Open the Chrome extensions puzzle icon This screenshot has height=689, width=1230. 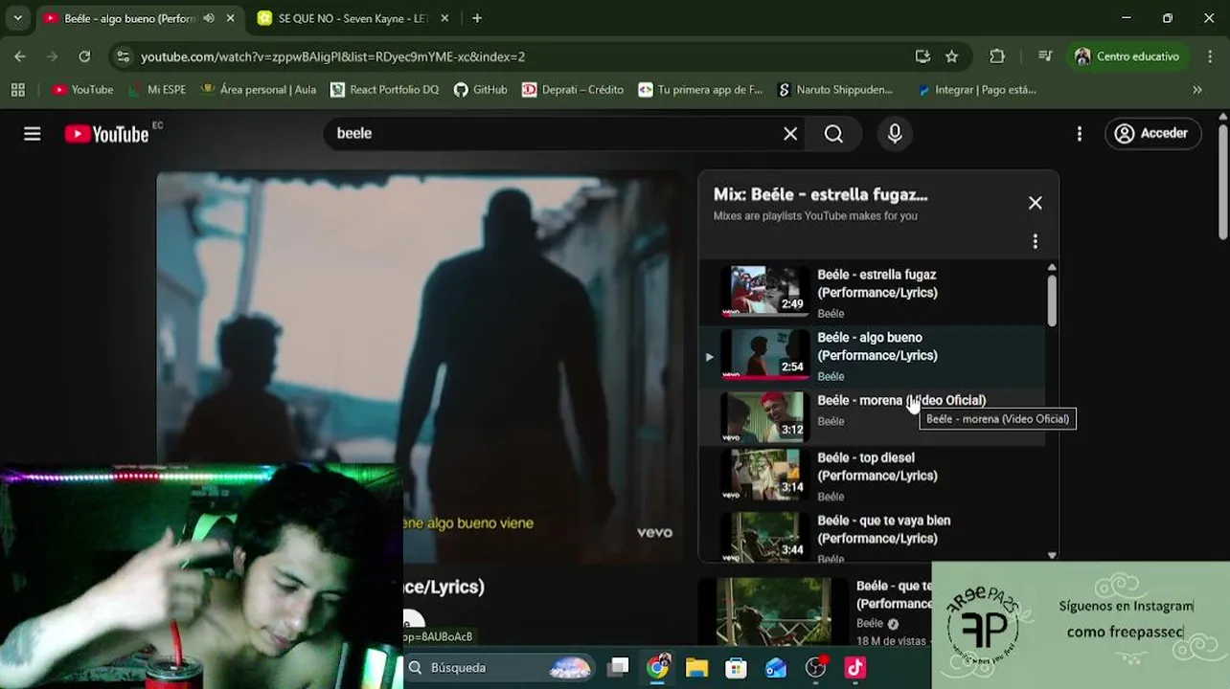click(997, 56)
